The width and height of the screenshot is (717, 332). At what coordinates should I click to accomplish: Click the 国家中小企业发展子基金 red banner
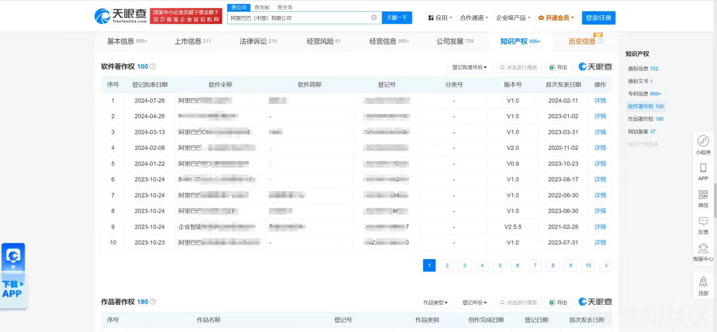pos(186,16)
